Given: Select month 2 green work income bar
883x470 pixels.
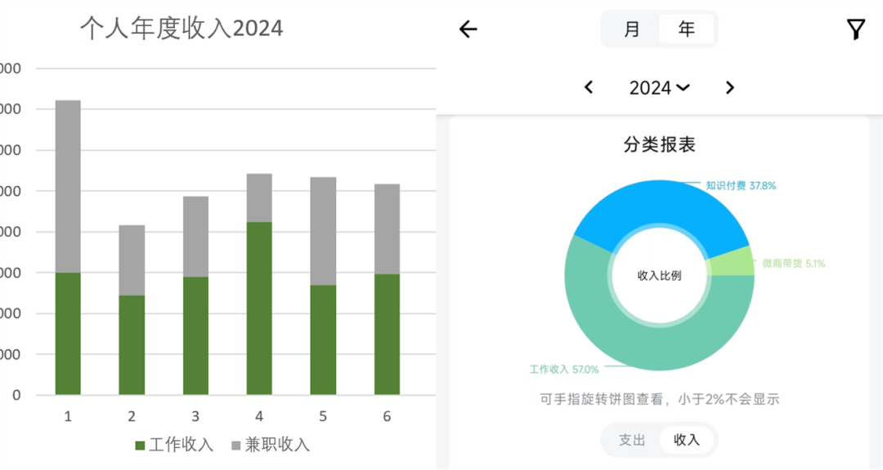Looking at the screenshot, I should (131, 345).
